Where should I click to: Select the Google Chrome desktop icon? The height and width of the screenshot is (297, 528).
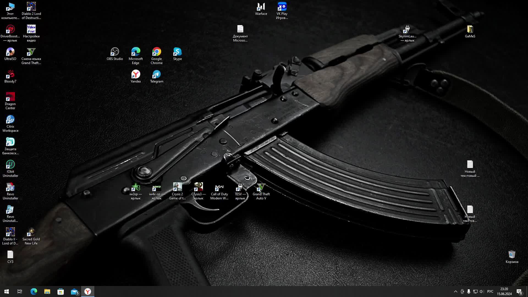[x=156, y=56]
